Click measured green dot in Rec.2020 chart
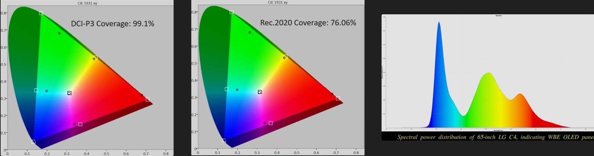The width and height of the screenshot is (594, 156). (x=250, y=33)
